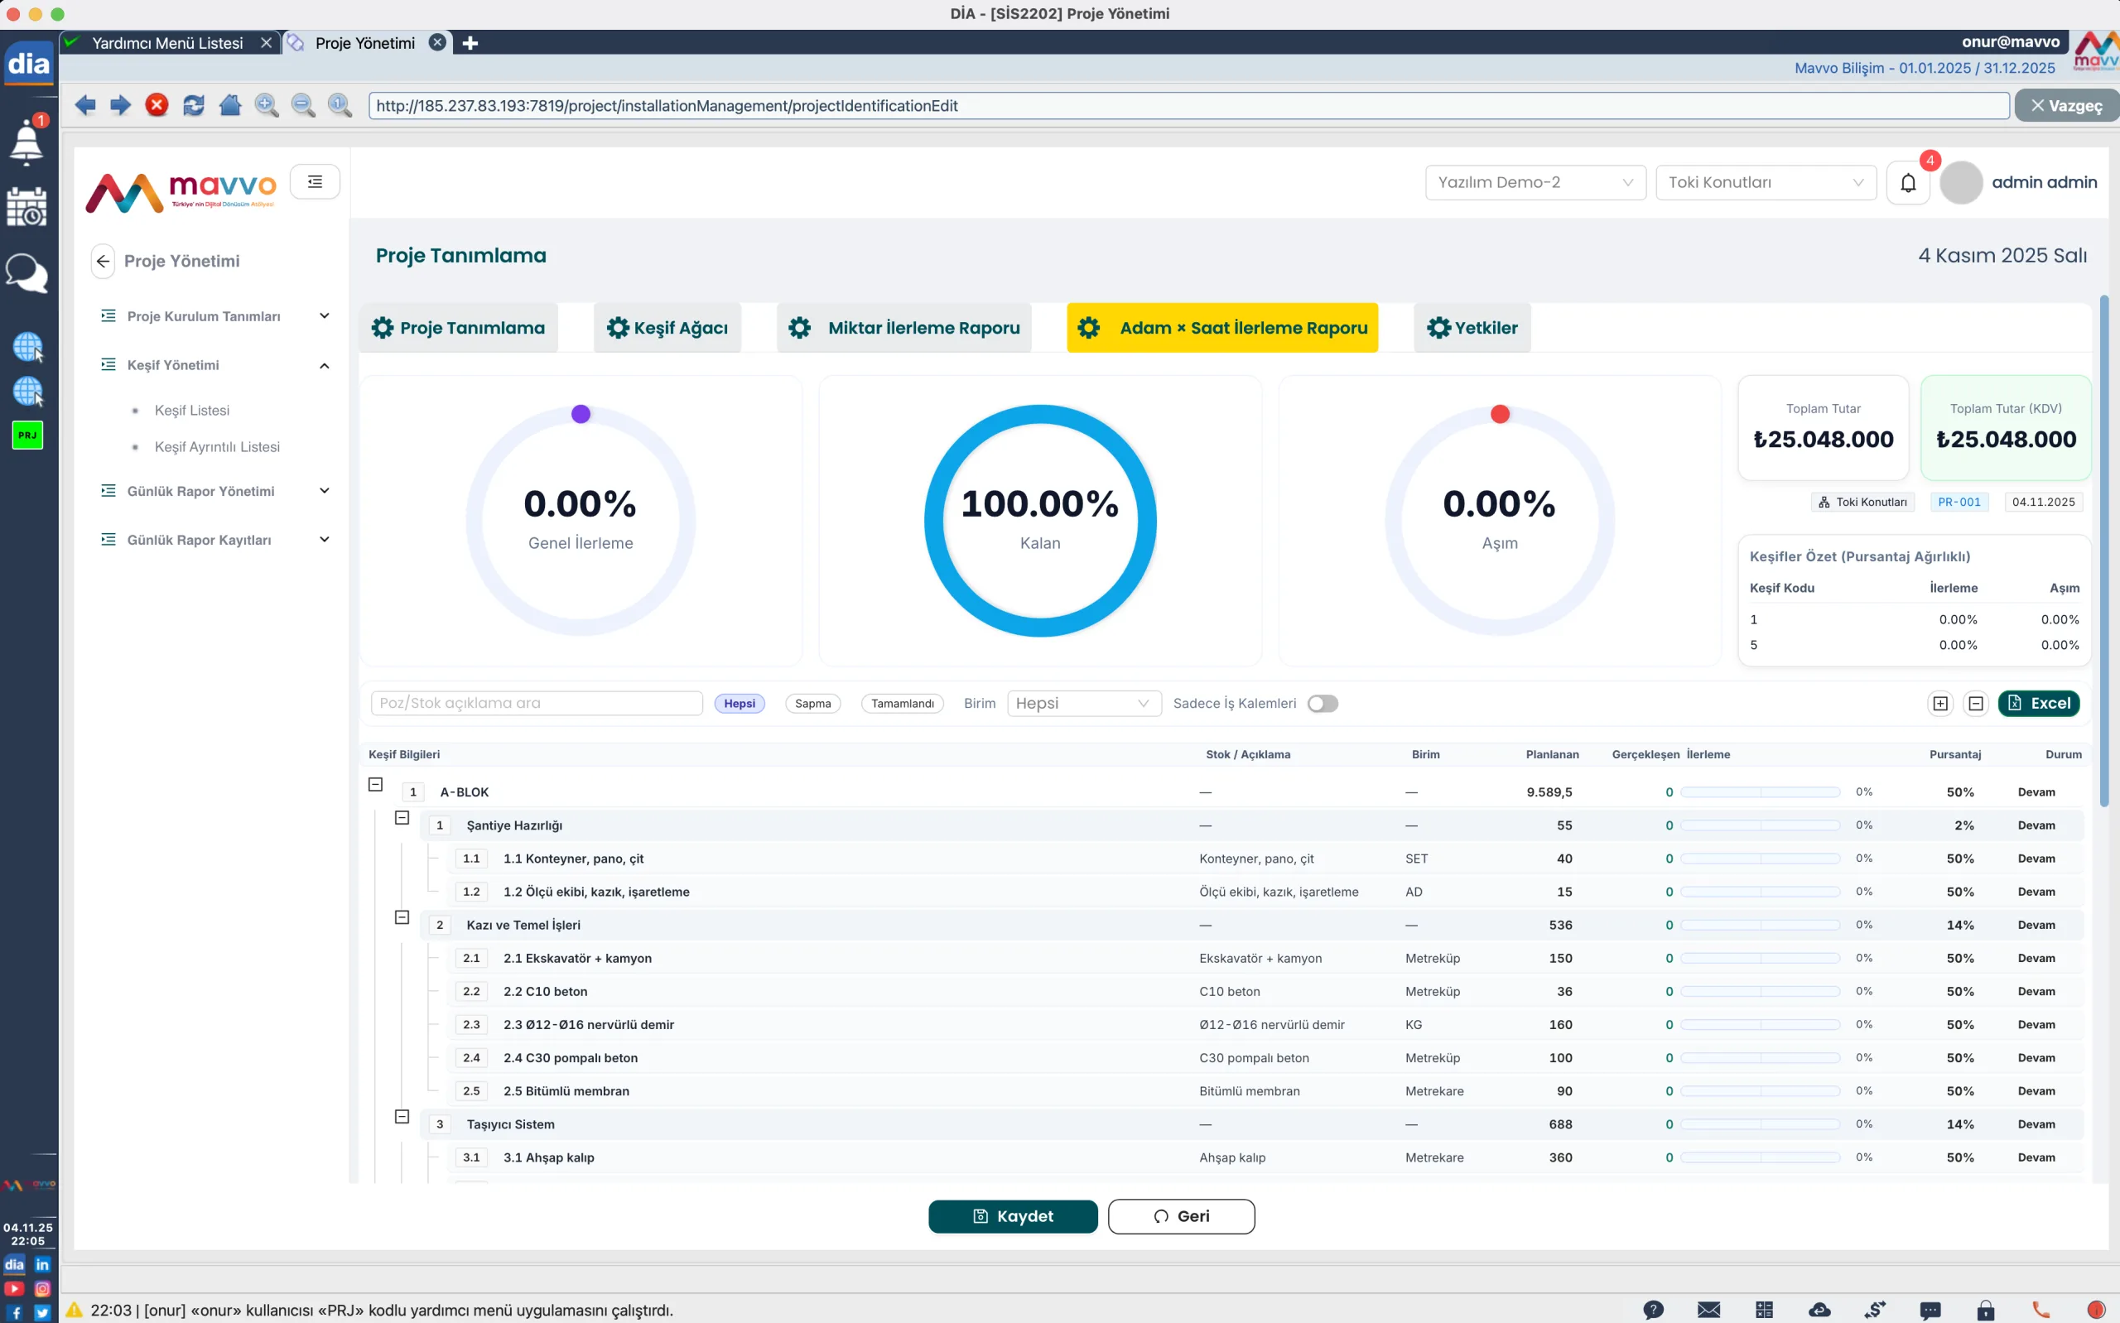Switch to Keşif Ağacı tab
This screenshot has width=2120, height=1323.
[x=667, y=328]
